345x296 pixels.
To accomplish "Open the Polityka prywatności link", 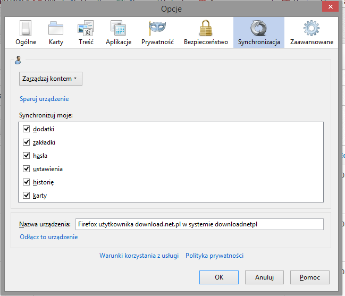I will (x=215, y=256).
